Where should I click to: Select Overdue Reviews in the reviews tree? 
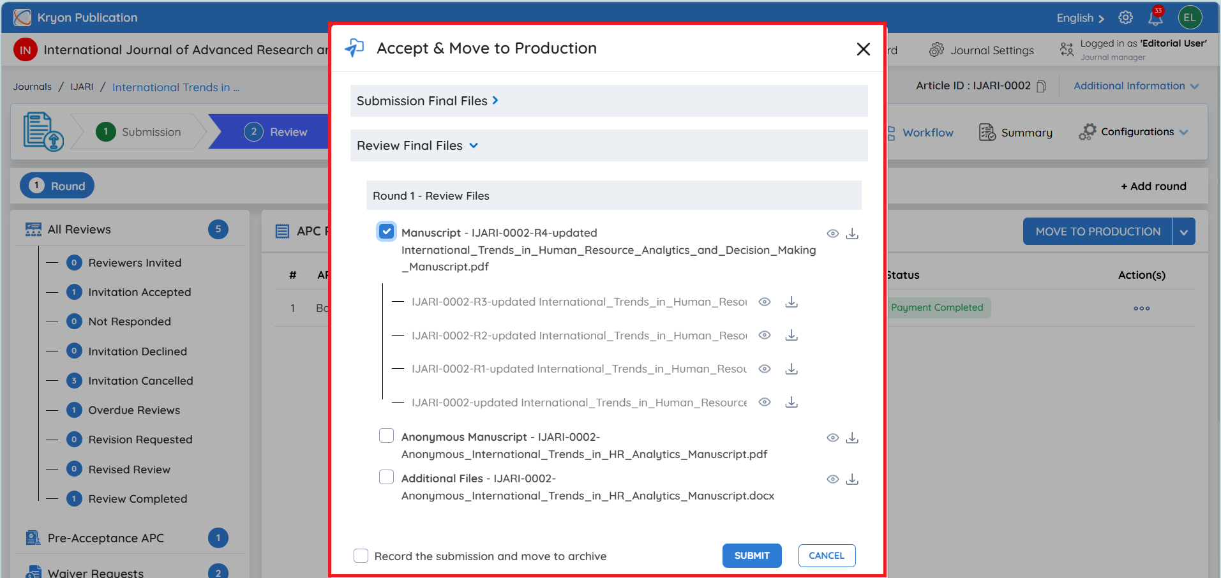134,410
